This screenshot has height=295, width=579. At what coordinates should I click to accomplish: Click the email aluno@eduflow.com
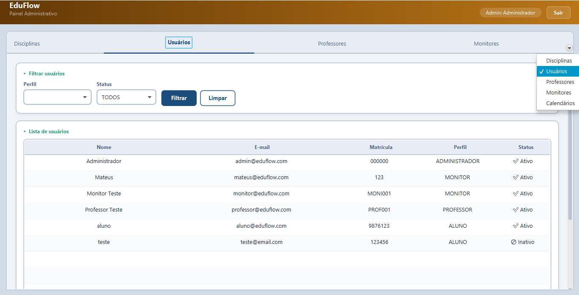point(261,226)
